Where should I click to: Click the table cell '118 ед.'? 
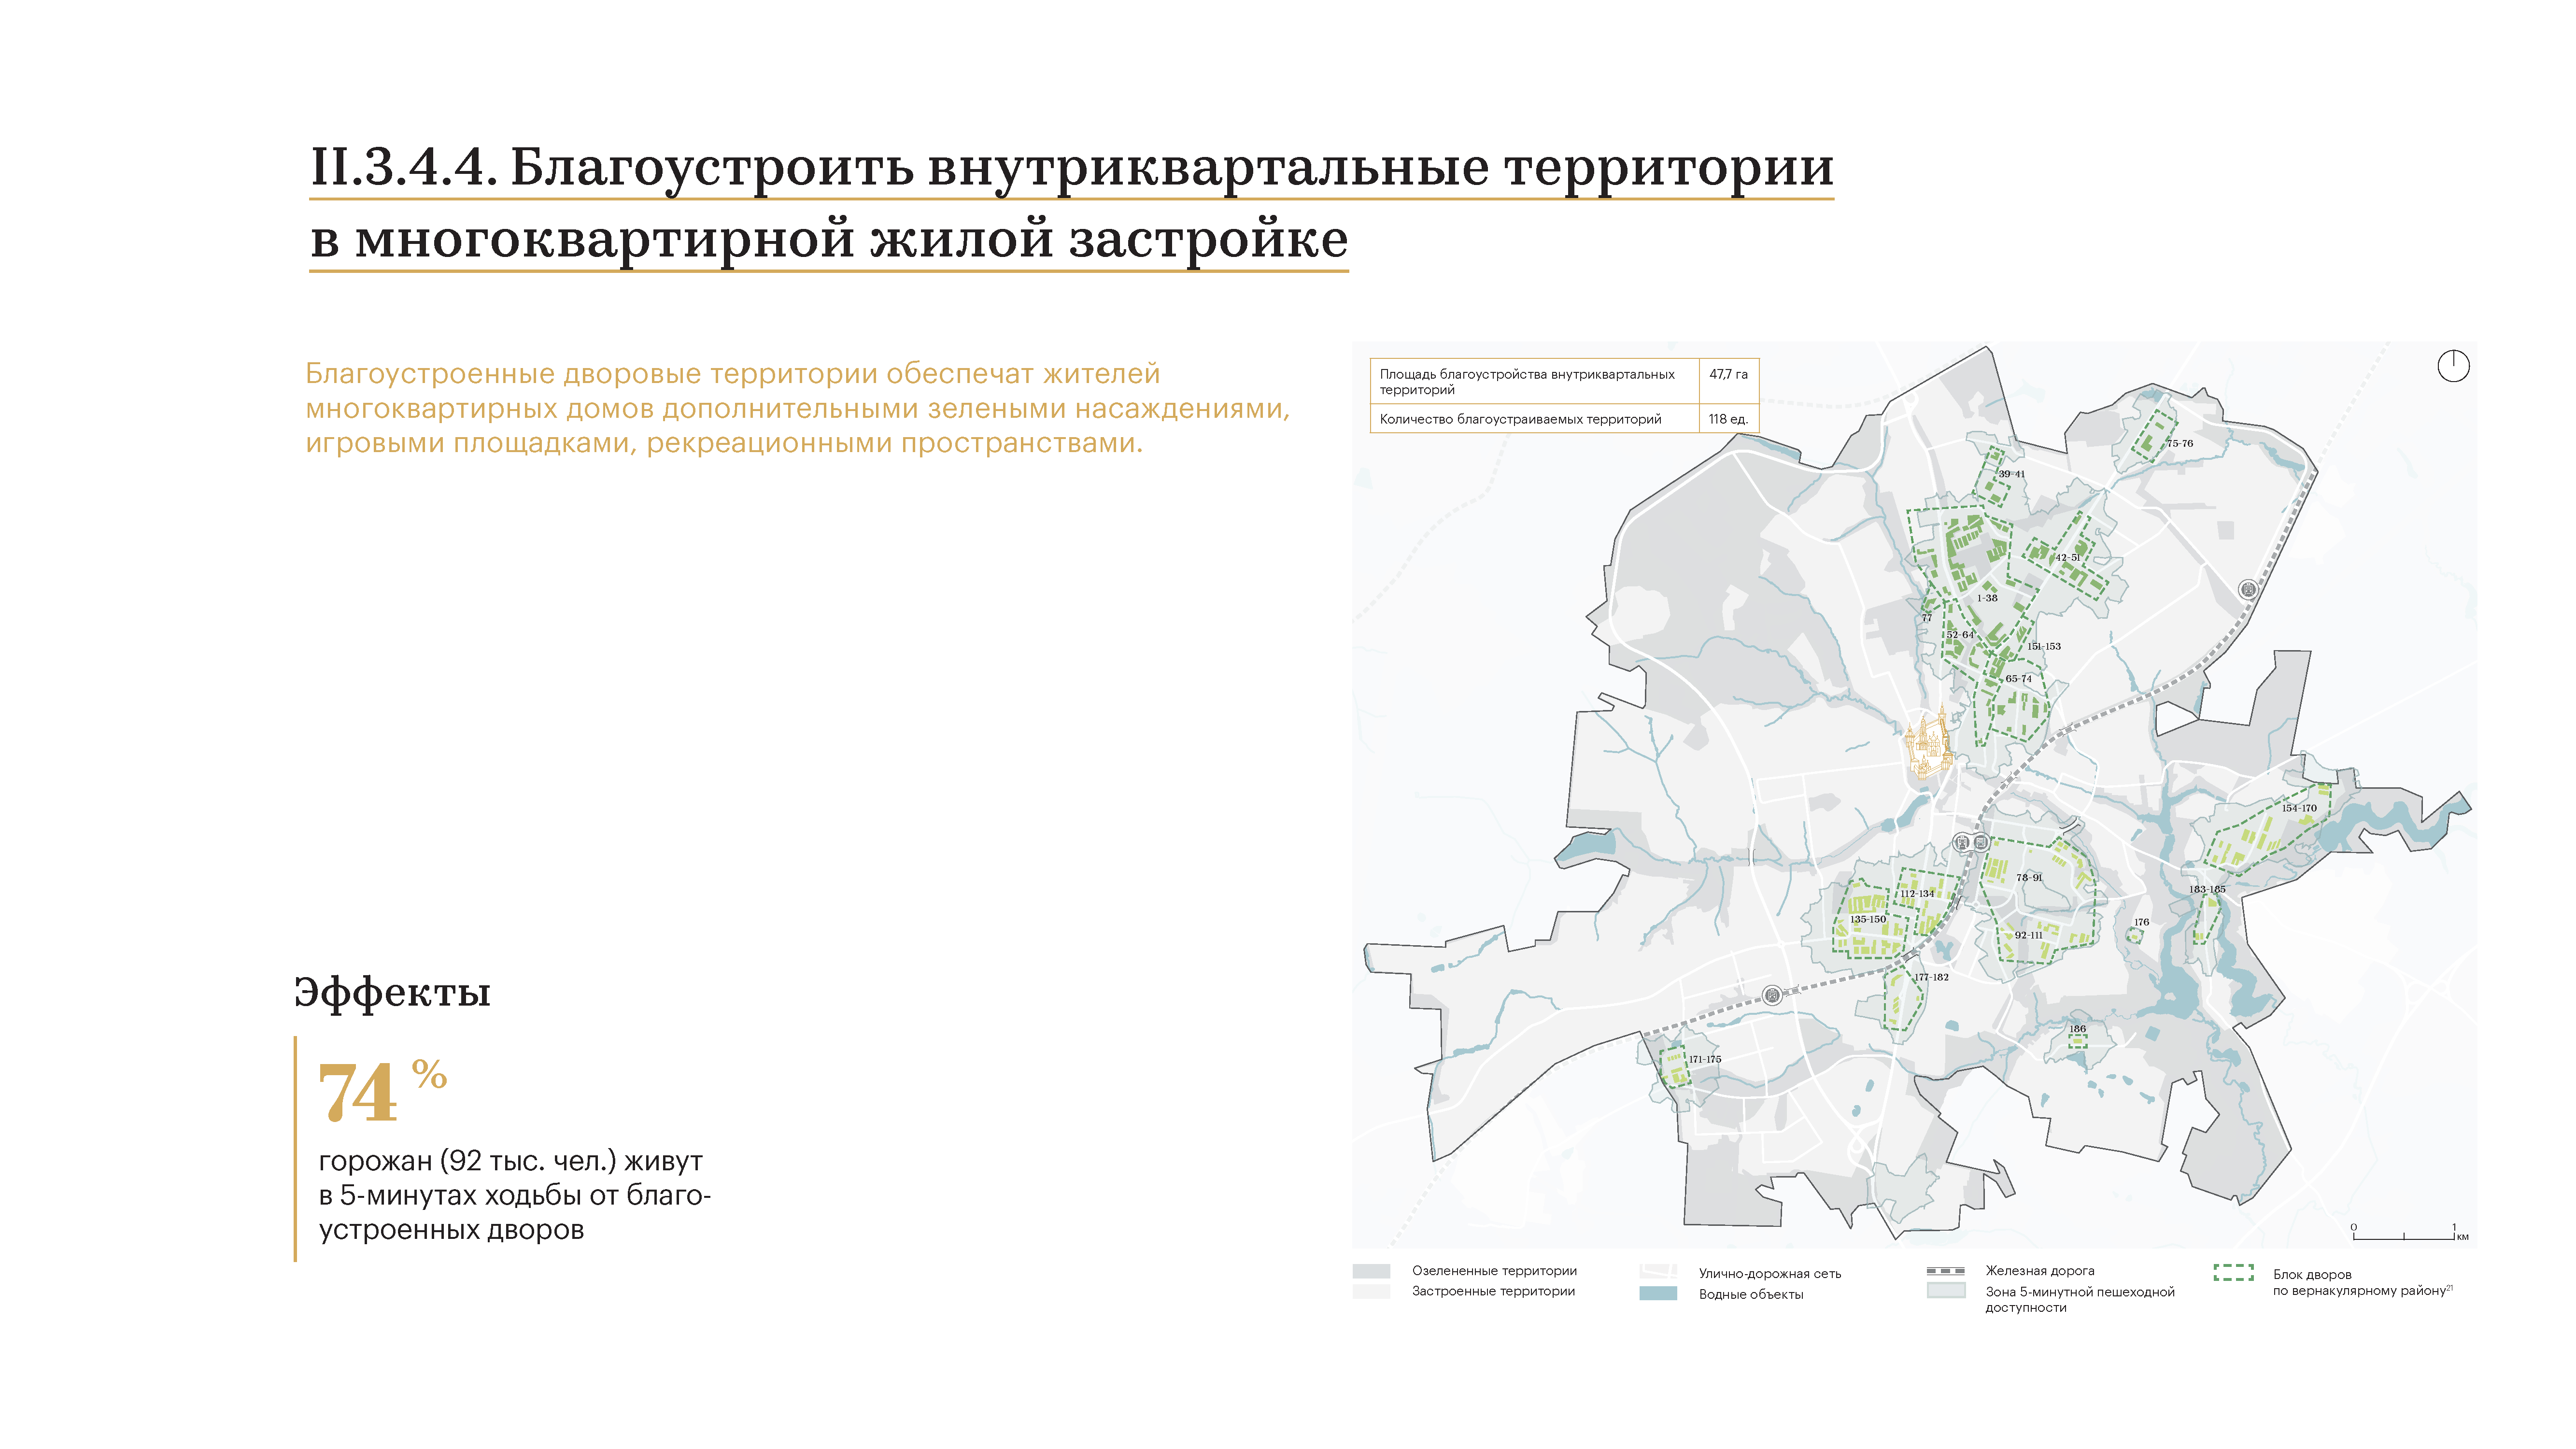[1728, 419]
